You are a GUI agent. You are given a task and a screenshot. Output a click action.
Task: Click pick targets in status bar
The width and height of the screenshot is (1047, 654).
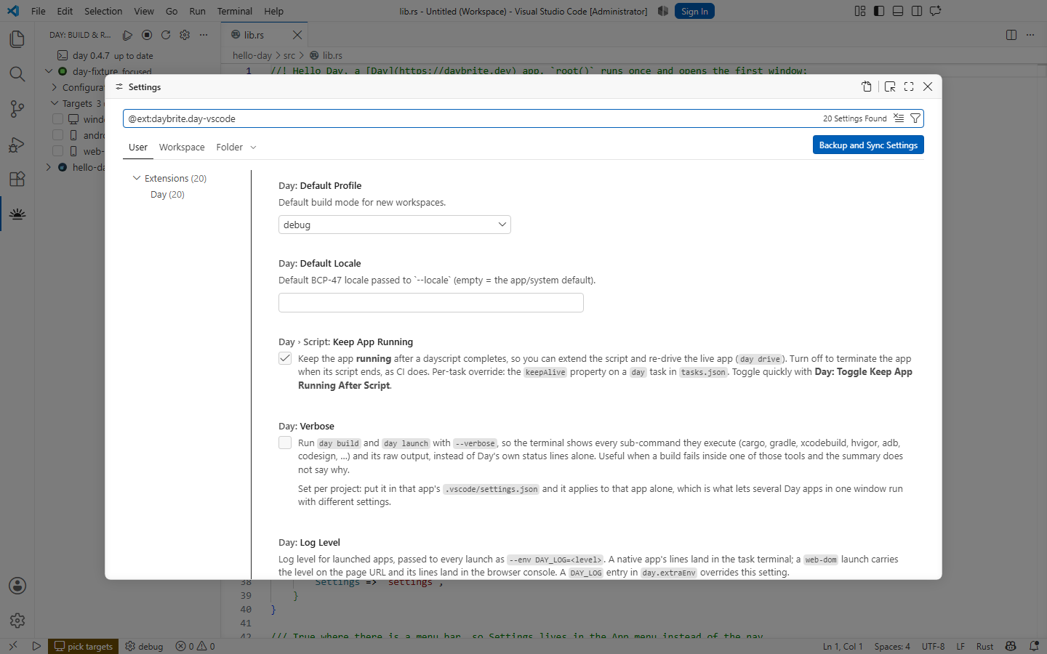pyautogui.click(x=84, y=646)
